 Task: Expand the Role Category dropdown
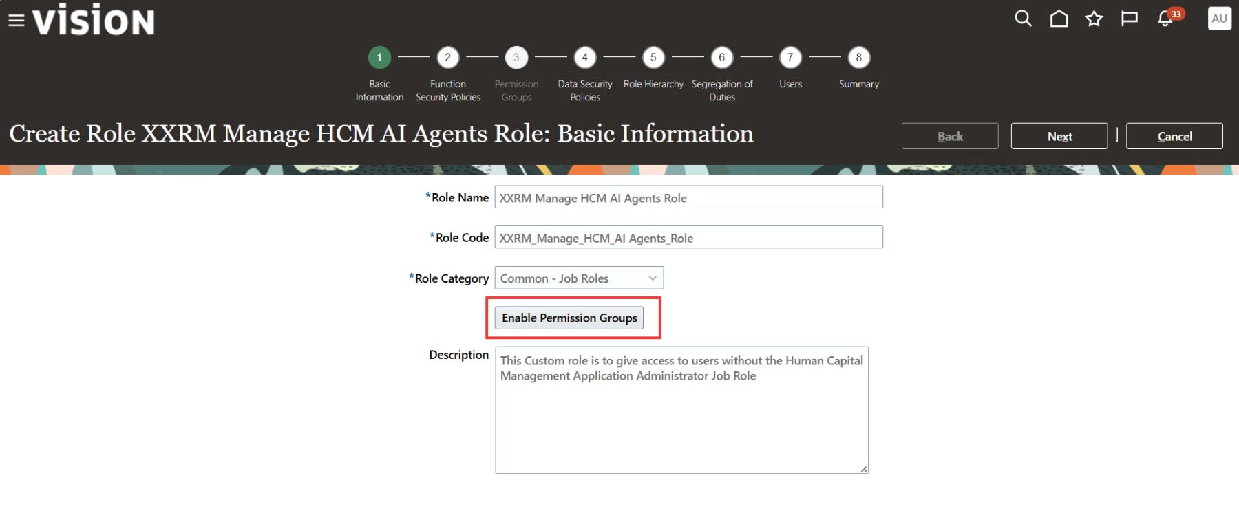579,278
